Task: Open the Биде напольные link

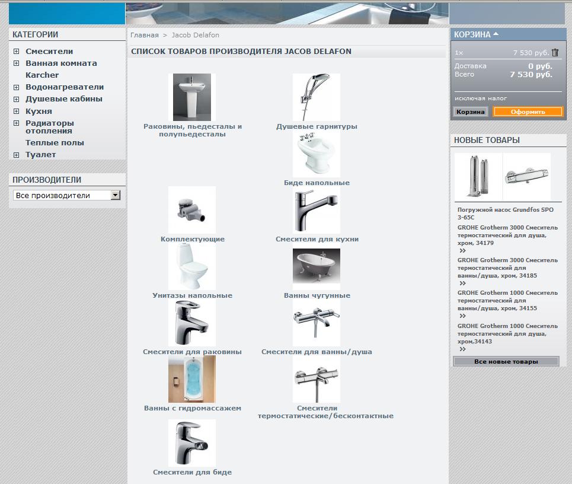Action: click(317, 183)
